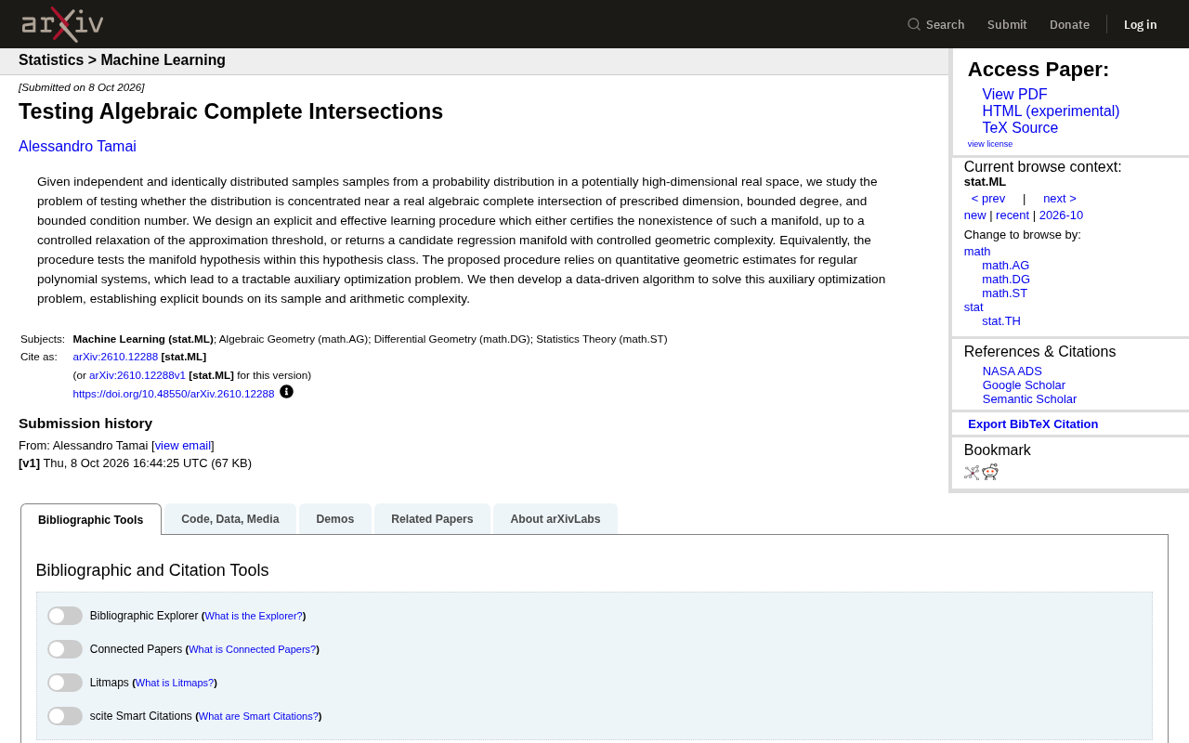Open NASA ADS references
The image size is (1189, 743).
1013,371
